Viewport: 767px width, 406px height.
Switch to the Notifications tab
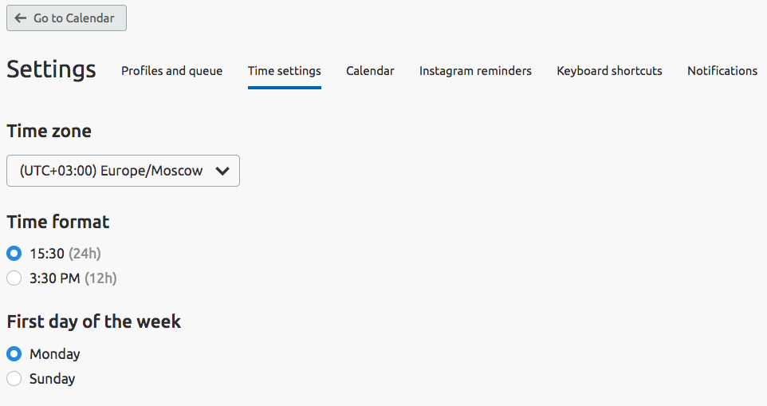pos(722,71)
